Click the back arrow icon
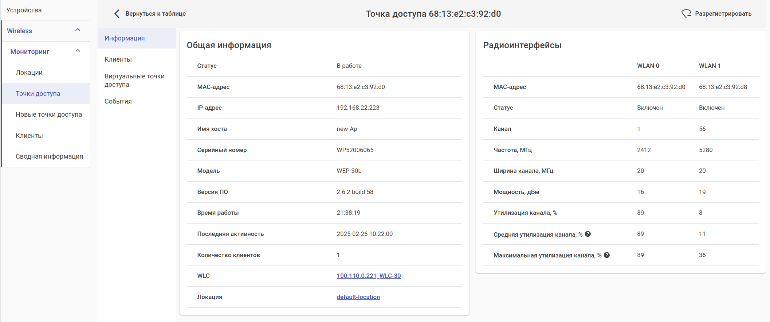Screen dimensions: 770x322 117,14
